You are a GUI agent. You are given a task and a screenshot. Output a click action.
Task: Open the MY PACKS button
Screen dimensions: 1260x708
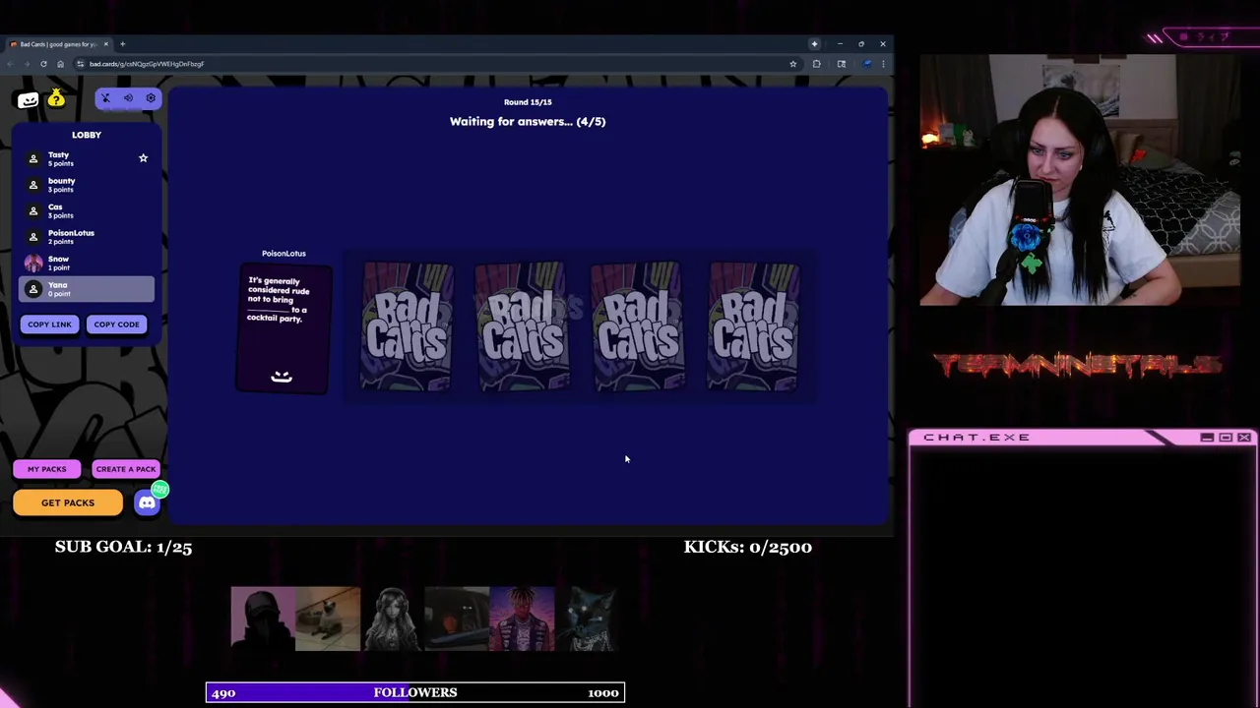click(x=46, y=469)
